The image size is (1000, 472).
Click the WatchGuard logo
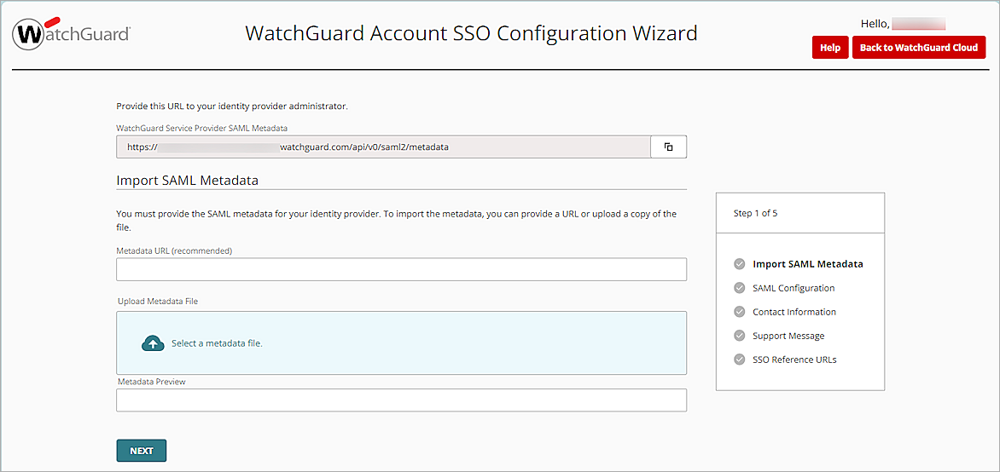pyautogui.click(x=72, y=34)
